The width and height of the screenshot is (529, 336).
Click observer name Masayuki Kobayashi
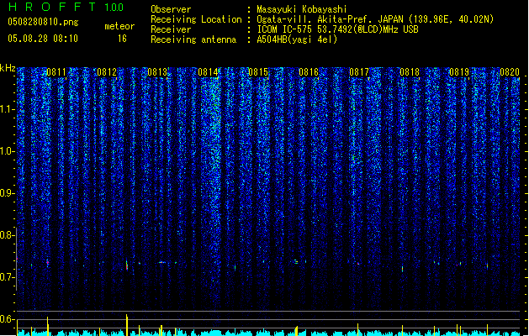coord(302,9)
